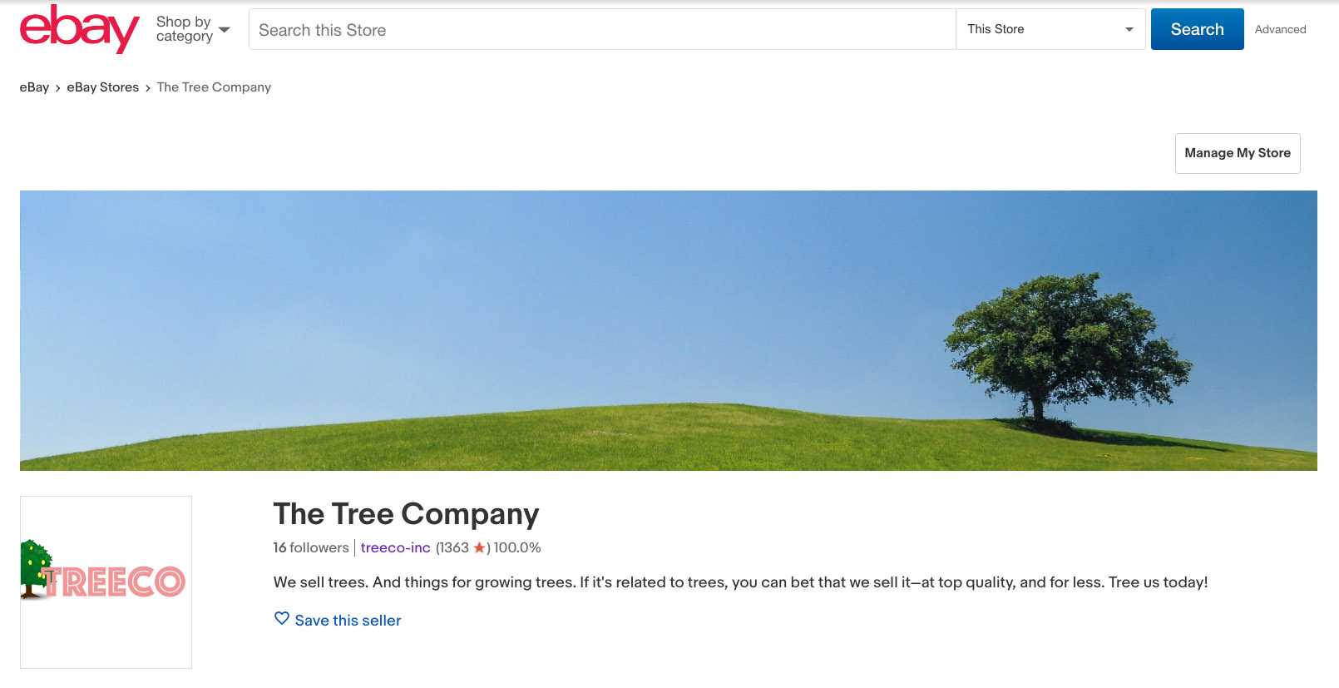Click the tree hill banner image

click(669, 330)
